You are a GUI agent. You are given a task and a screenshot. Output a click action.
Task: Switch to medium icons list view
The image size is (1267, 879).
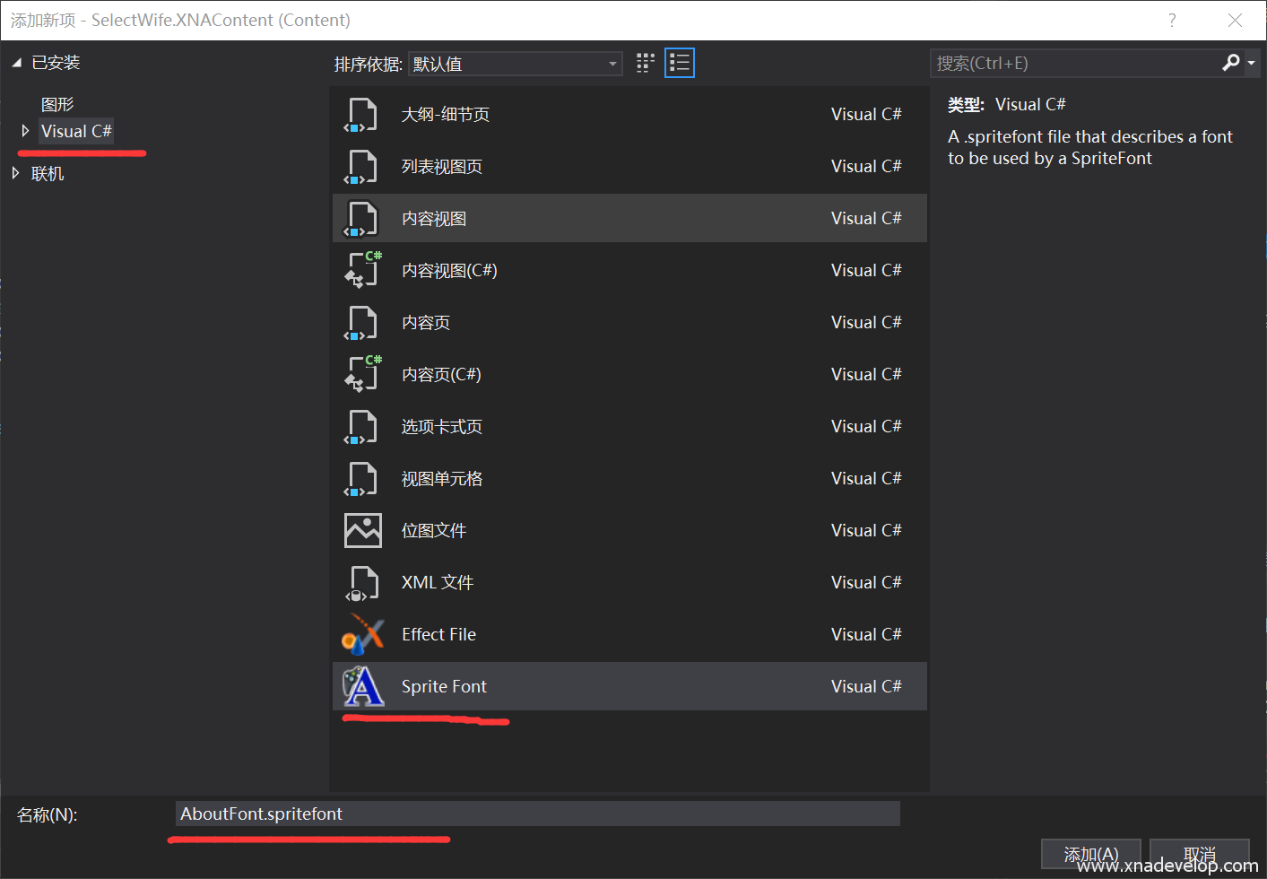click(679, 64)
